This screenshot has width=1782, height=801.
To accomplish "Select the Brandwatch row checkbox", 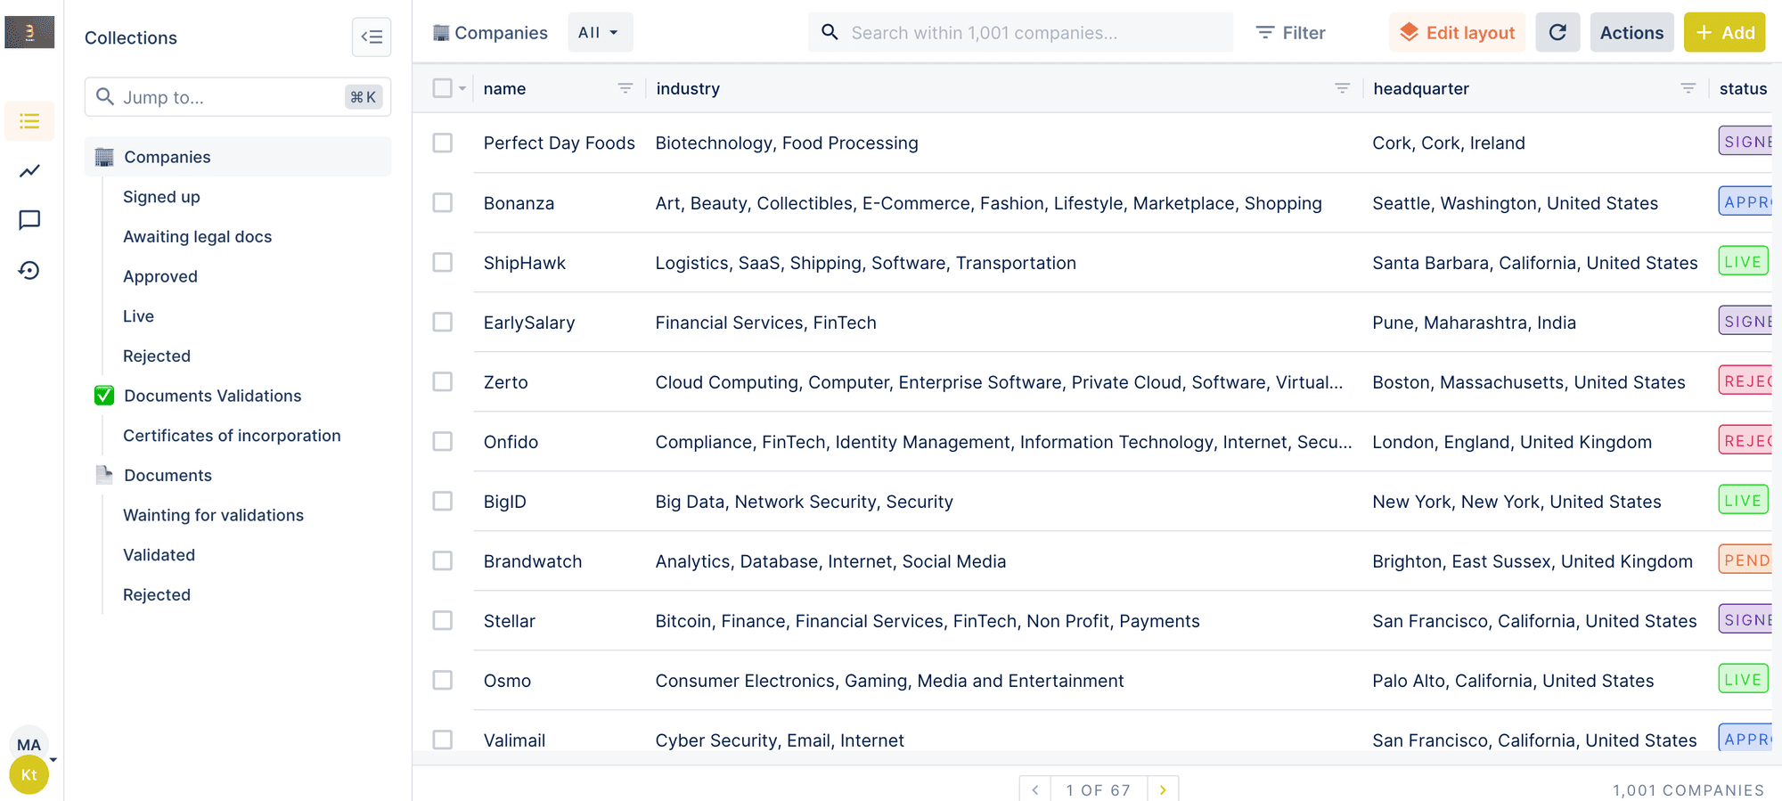I will point(442,560).
